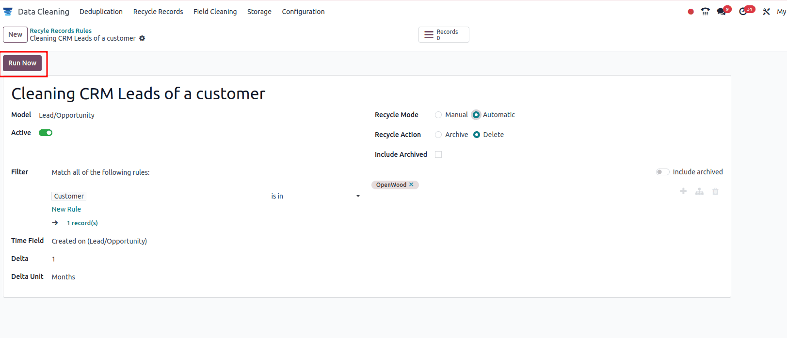Open the gear actions menu beside the record name

pos(142,38)
